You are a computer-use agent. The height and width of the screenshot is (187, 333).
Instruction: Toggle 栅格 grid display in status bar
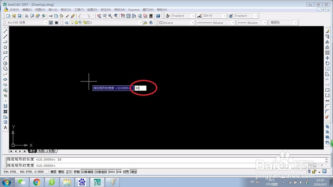click(61, 172)
